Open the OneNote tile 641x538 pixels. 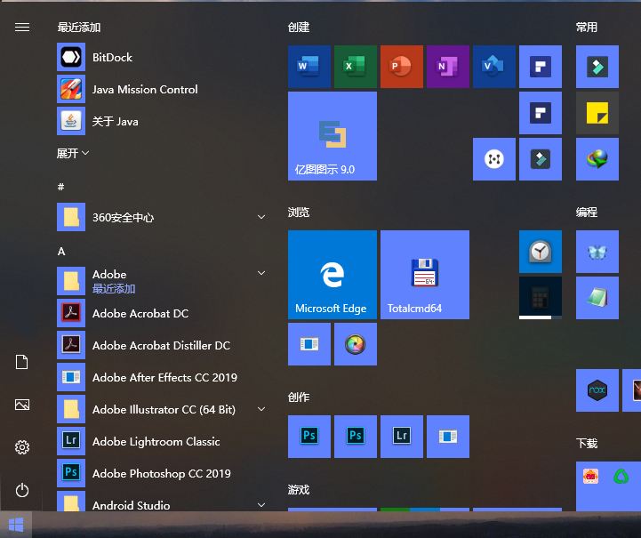[x=448, y=67]
